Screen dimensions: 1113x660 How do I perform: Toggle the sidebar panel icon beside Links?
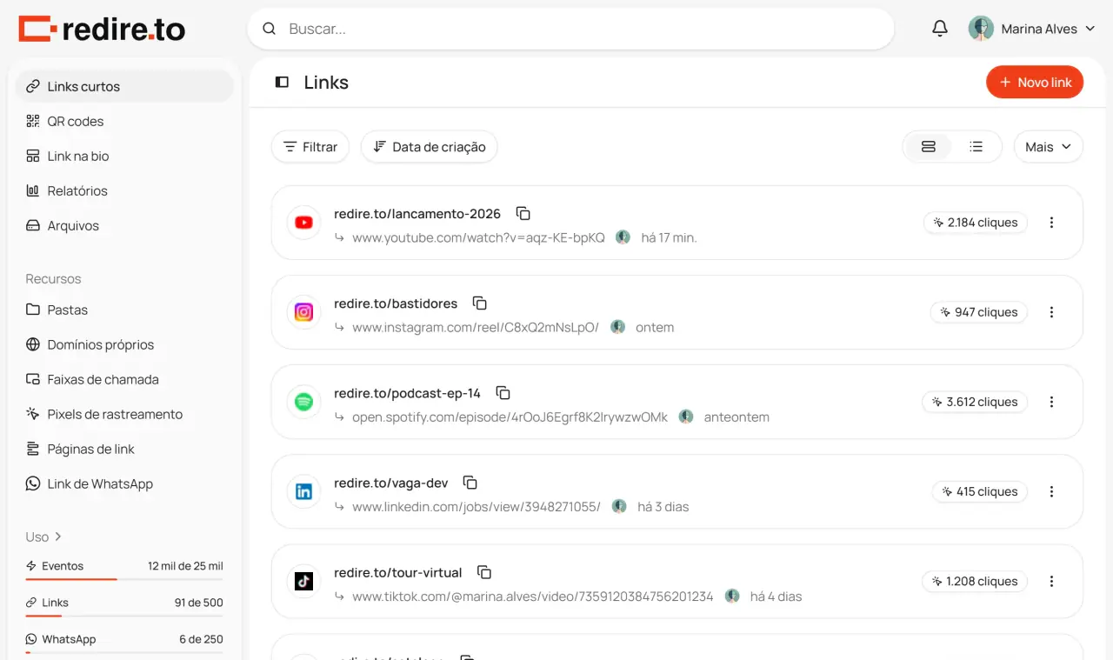[282, 82]
